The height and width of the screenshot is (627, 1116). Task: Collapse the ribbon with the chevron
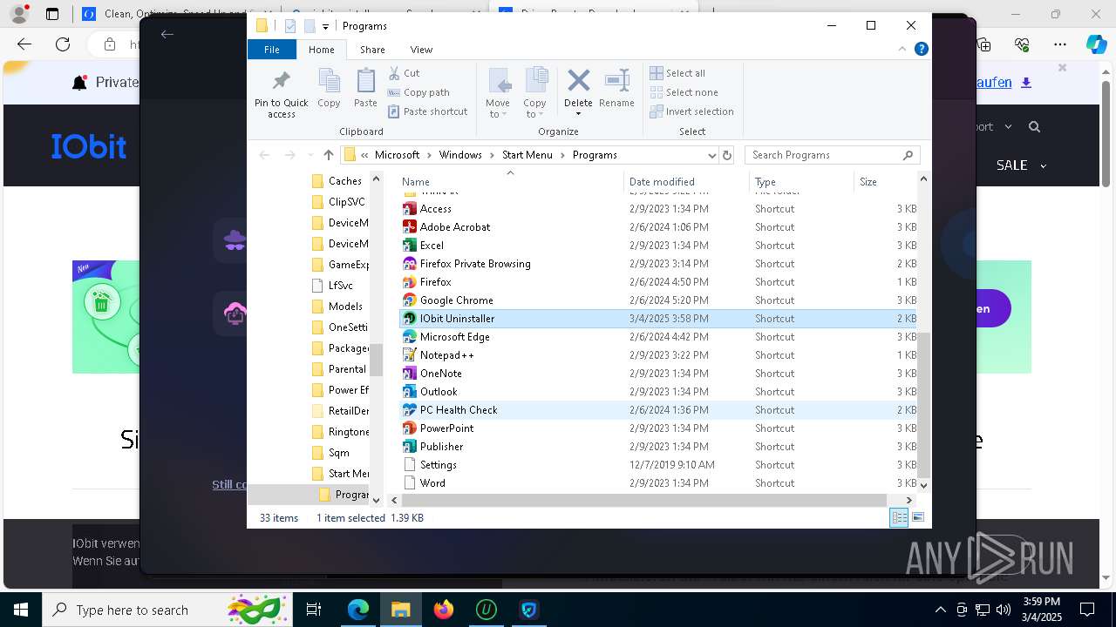point(902,50)
